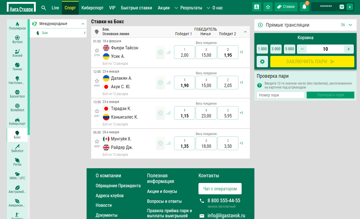
Task: Open statistics bars icon for Тэрадзи fight
Action: click(169, 113)
